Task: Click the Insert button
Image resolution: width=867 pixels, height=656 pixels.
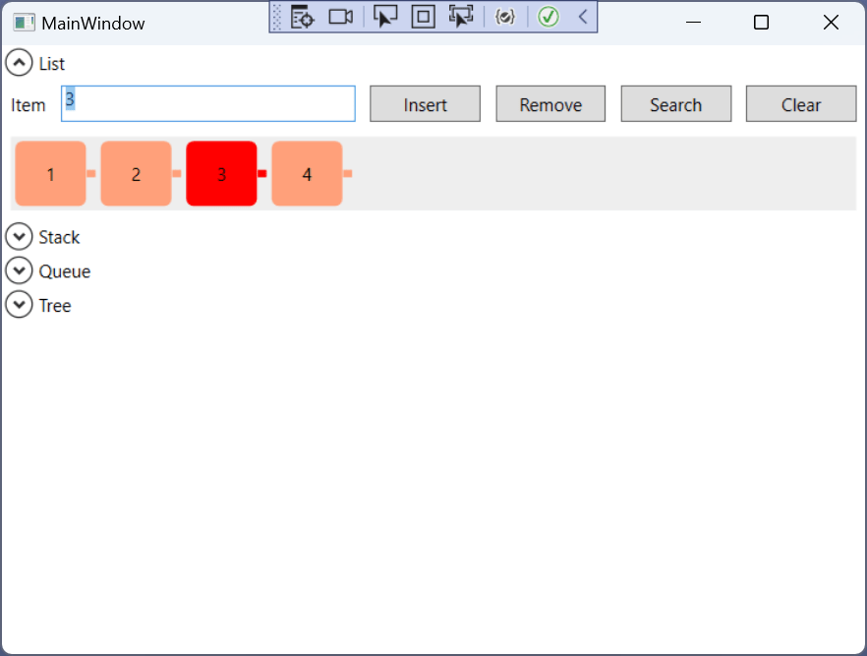Action: pos(425,103)
